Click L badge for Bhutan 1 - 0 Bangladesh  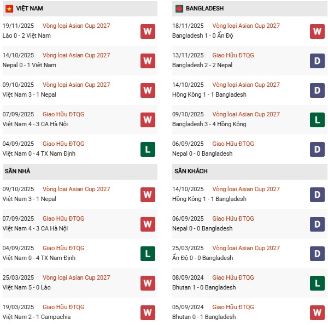coord(317,283)
